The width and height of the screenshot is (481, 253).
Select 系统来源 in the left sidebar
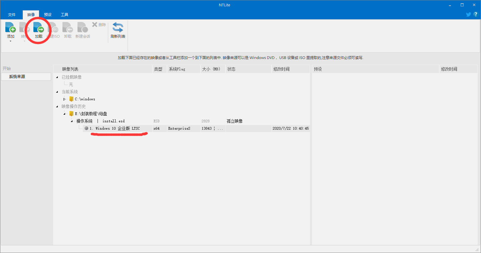click(x=26, y=77)
